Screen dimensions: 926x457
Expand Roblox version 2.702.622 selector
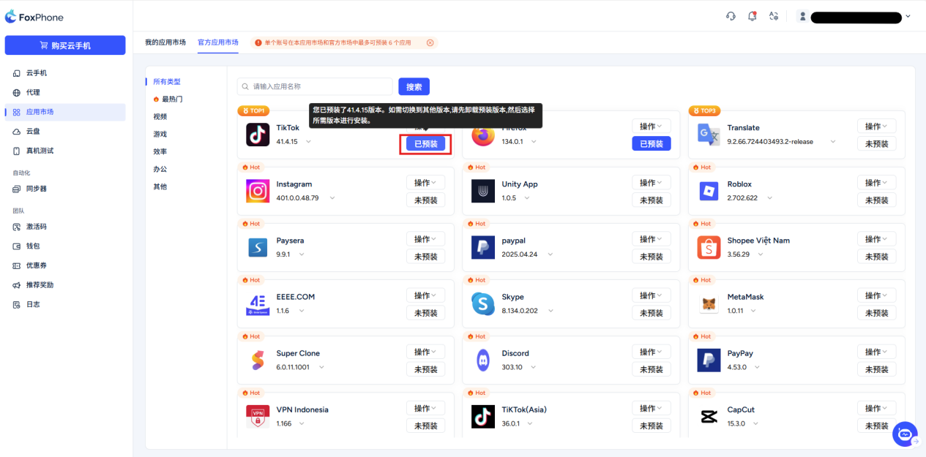[769, 198]
